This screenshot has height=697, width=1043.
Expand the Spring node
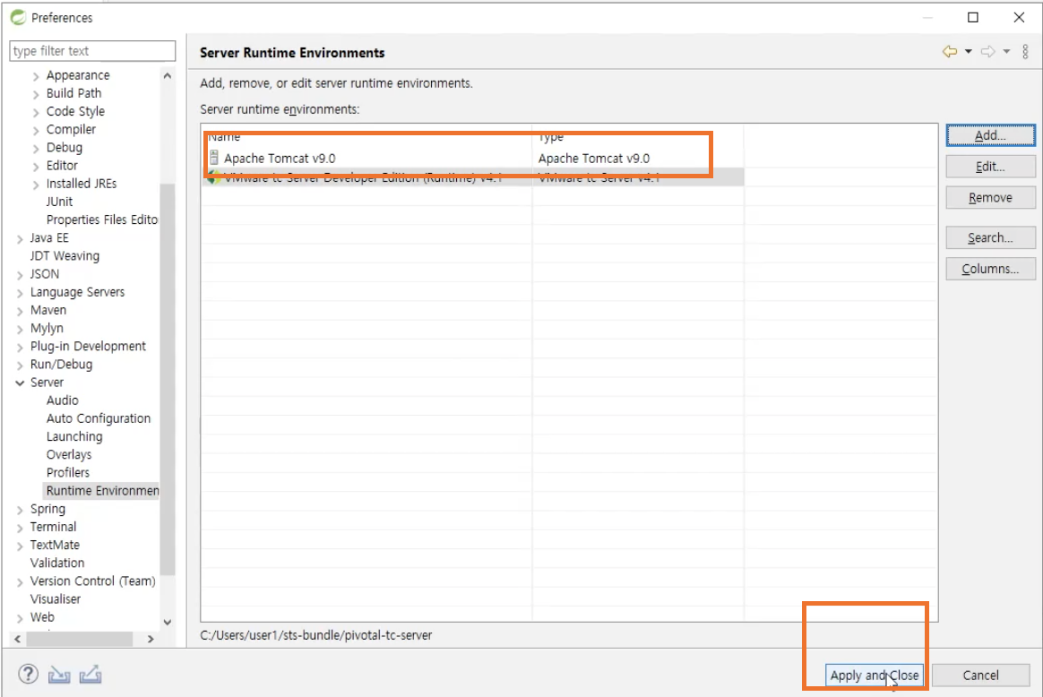pyautogui.click(x=20, y=510)
